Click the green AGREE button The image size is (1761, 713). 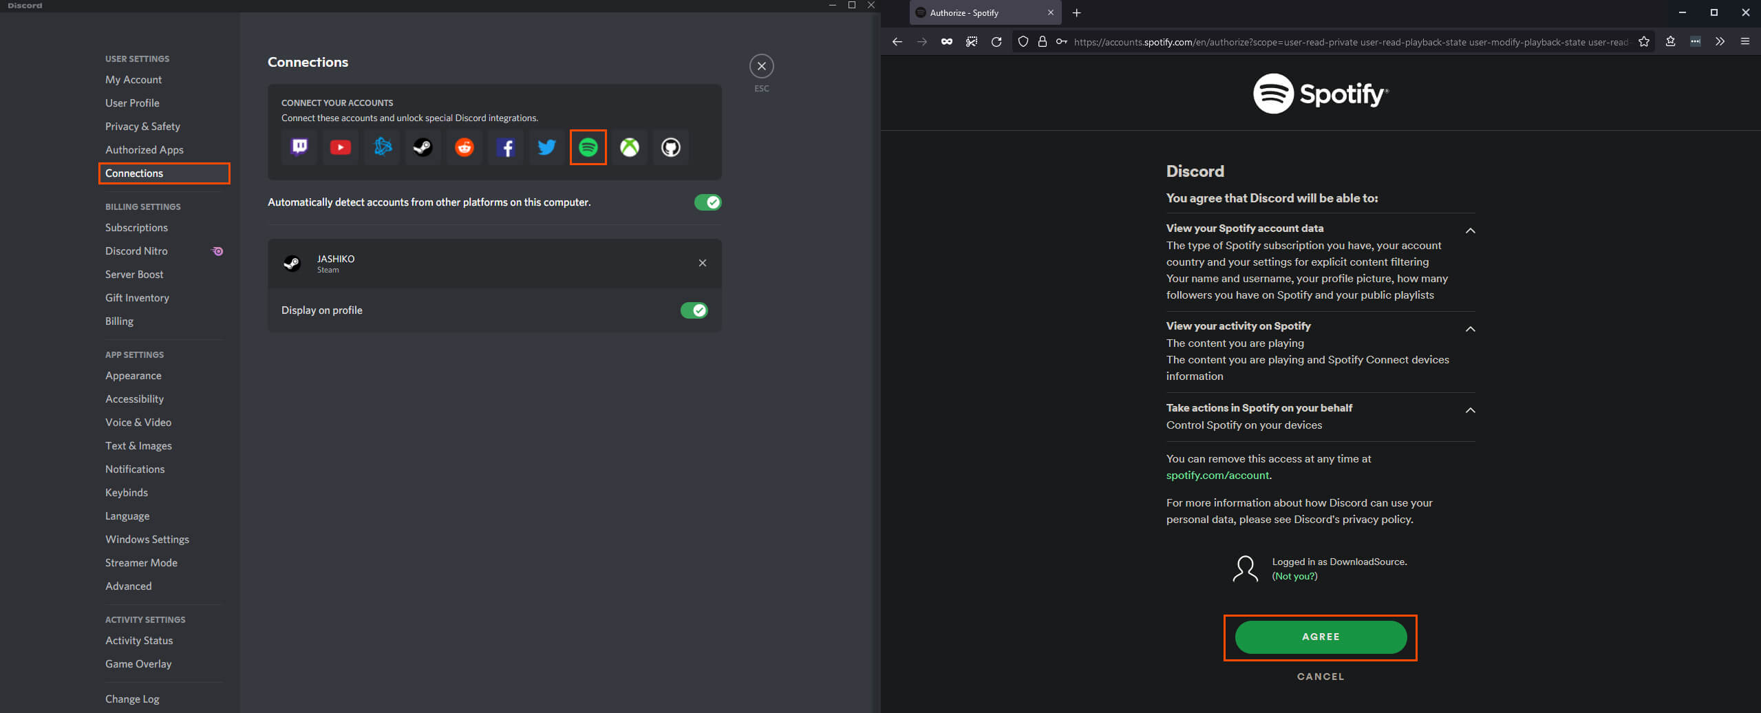coord(1321,637)
